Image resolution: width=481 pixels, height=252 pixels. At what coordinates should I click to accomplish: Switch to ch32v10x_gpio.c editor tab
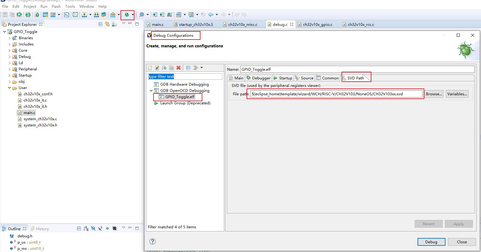318,24
